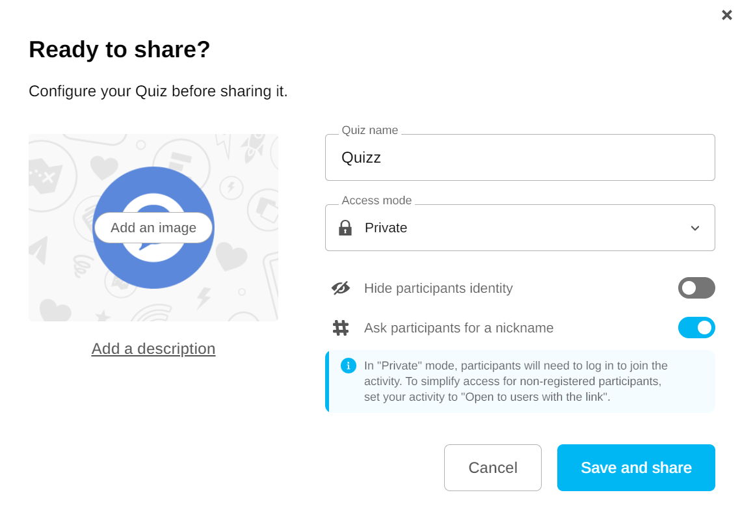Close the Ready to share dialog
740x510 pixels.
tap(726, 14)
